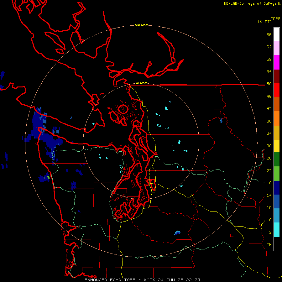This screenshot has width=282, height=282.
Task: Click the 30 scale value
Action: pos(269,146)
